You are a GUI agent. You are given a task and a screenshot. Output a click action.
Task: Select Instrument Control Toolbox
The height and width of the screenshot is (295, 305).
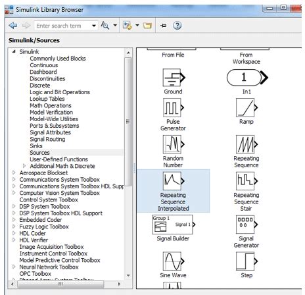[53, 254]
